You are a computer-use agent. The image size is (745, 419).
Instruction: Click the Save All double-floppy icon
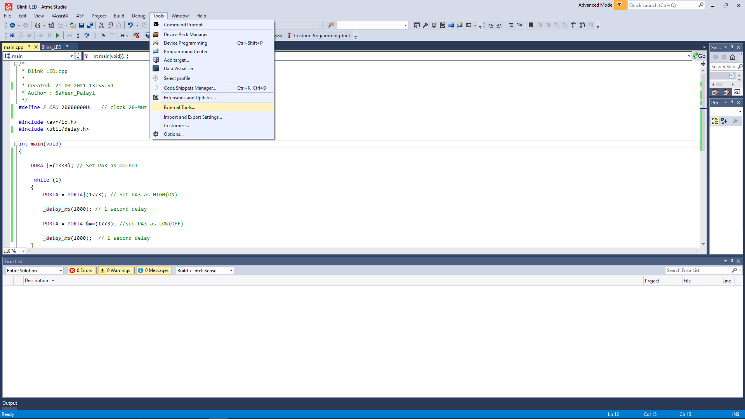[90, 25]
